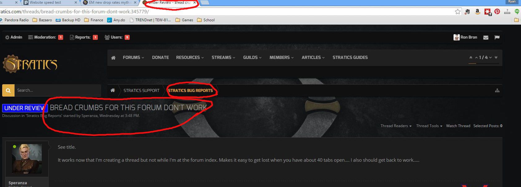Open Speranza username link under avatar

coord(18,183)
